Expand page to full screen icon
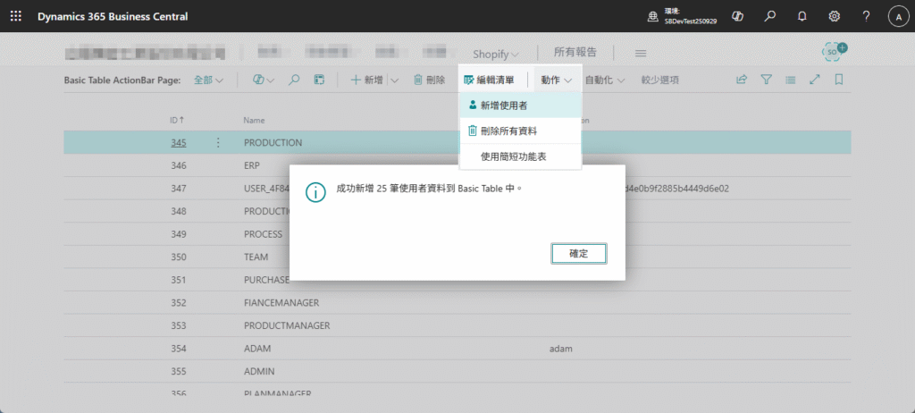Viewport: 915px width, 413px height. coord(815,80)
